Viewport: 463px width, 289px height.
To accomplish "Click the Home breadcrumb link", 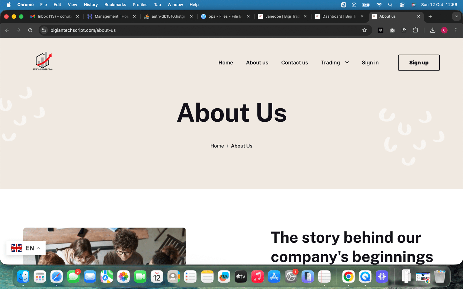I will pos(217,146).
